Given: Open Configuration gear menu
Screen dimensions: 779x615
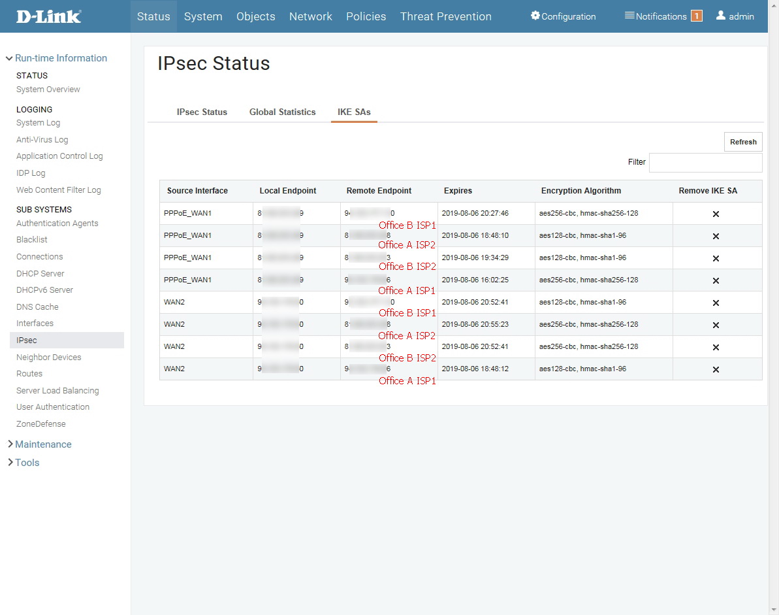Looking at the screenshot, I should click(563, 16).
